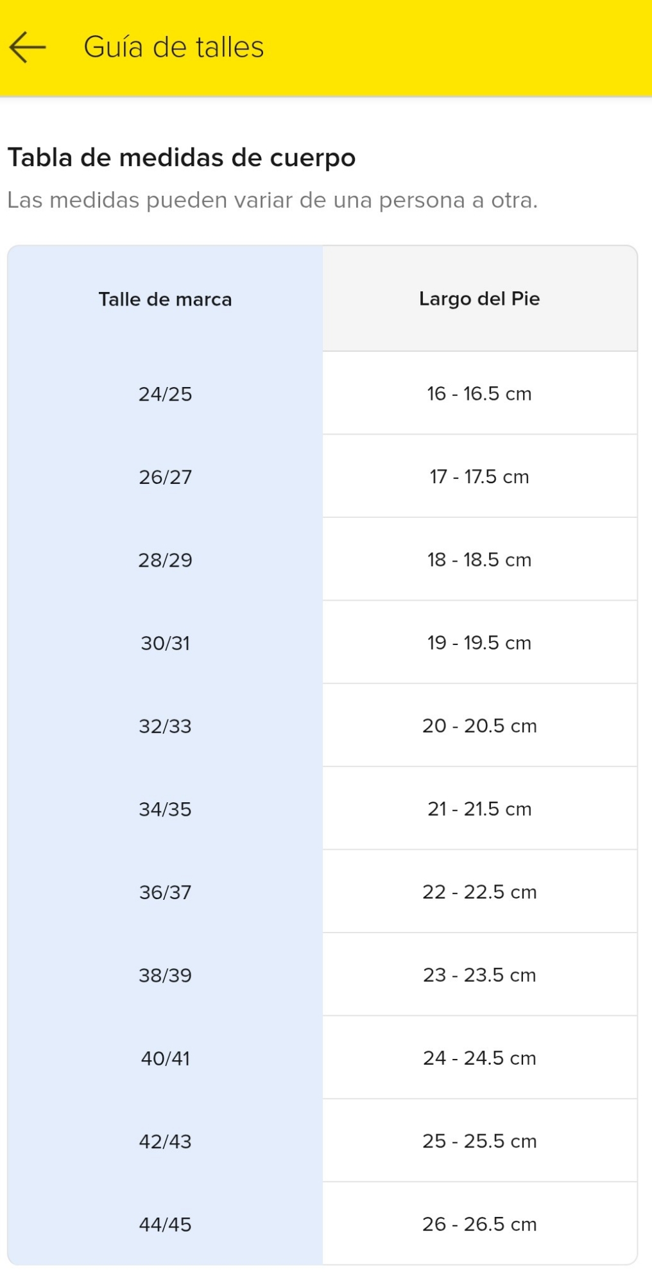This screenshot has height=1283, width=652.
Task: Tap the 32/33 size cell
Action: point(165,727)
